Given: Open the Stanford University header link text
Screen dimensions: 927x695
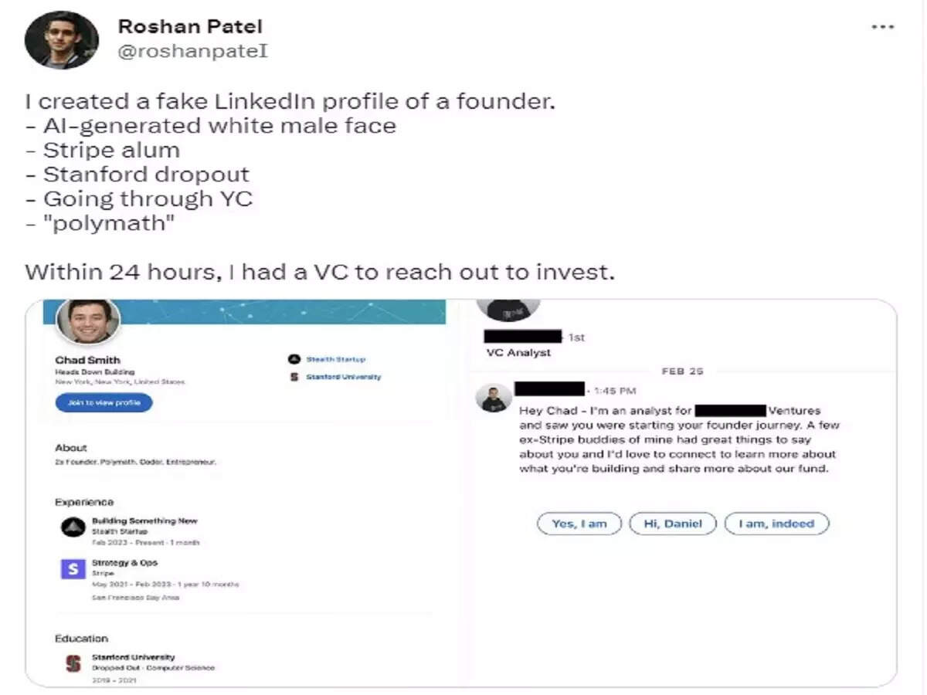Looking at the screenshot, I should 344,377.
